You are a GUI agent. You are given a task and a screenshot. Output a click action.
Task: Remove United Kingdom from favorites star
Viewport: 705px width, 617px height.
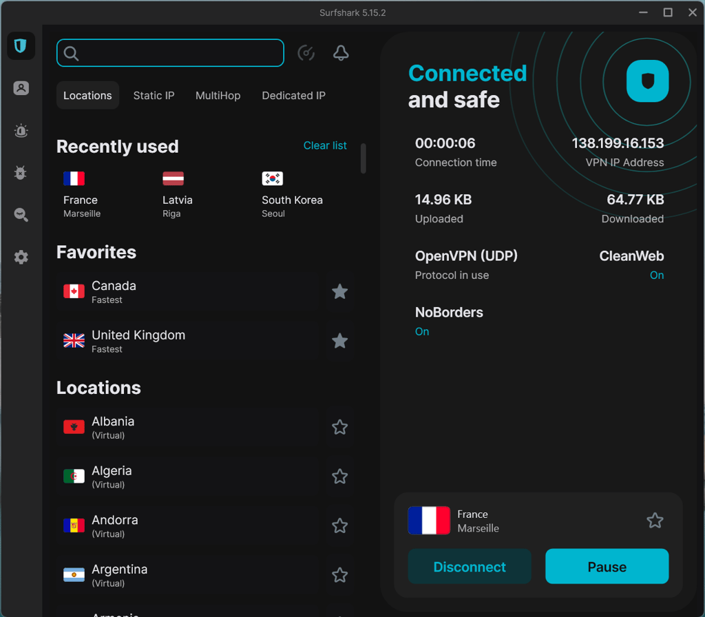point(340,342)
